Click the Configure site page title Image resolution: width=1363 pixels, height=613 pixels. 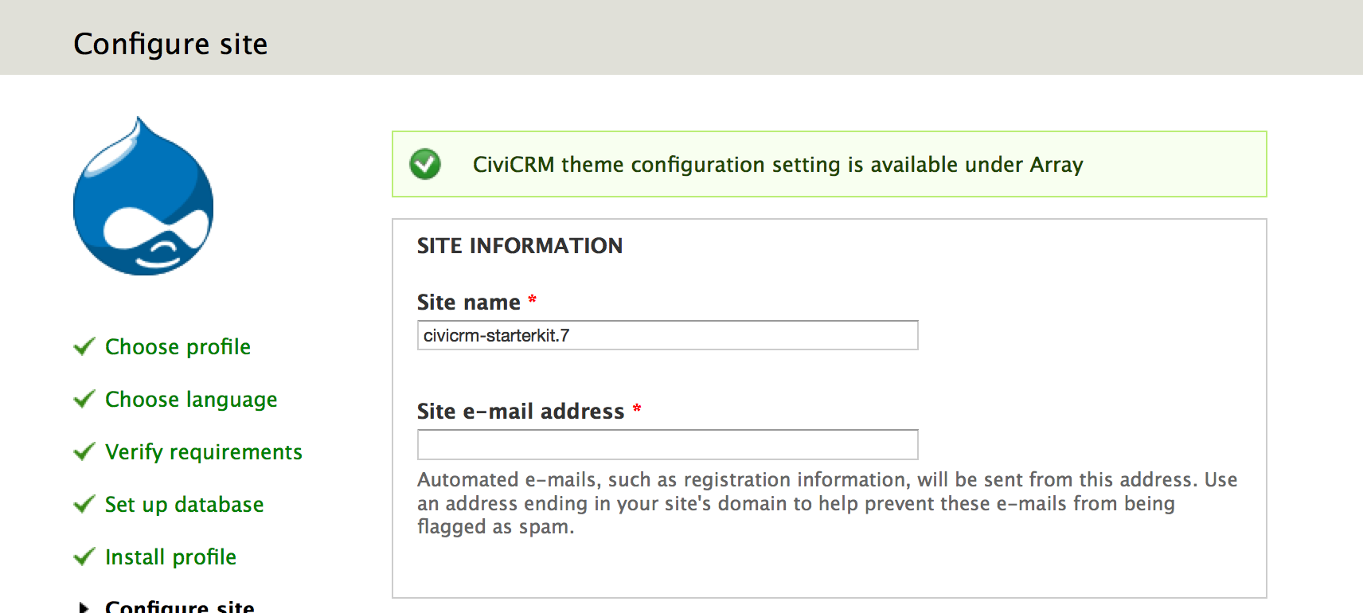170,44
